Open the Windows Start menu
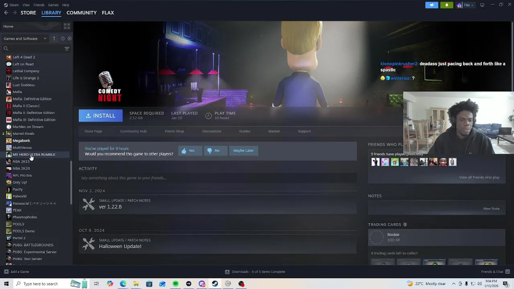 pyautogui.click(x=6, y=284)
